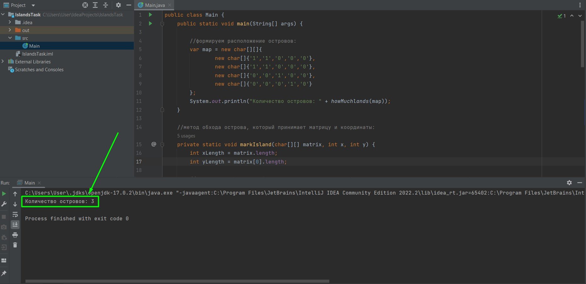The image size is (586, 284).
Task: Select Scratches and Consoles
Action: [x=36, y=69]
